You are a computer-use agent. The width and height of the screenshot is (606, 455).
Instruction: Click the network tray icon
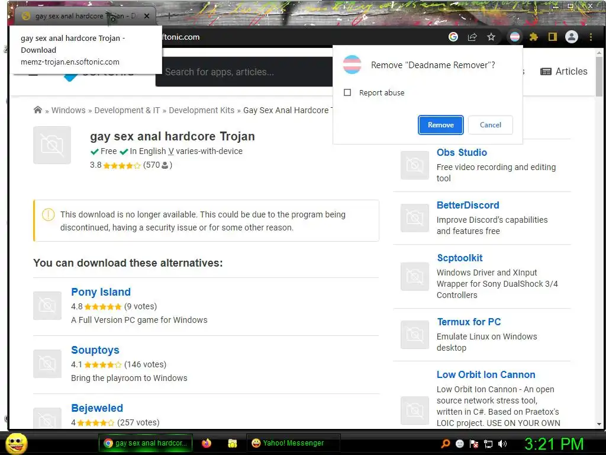pos(488,444)
